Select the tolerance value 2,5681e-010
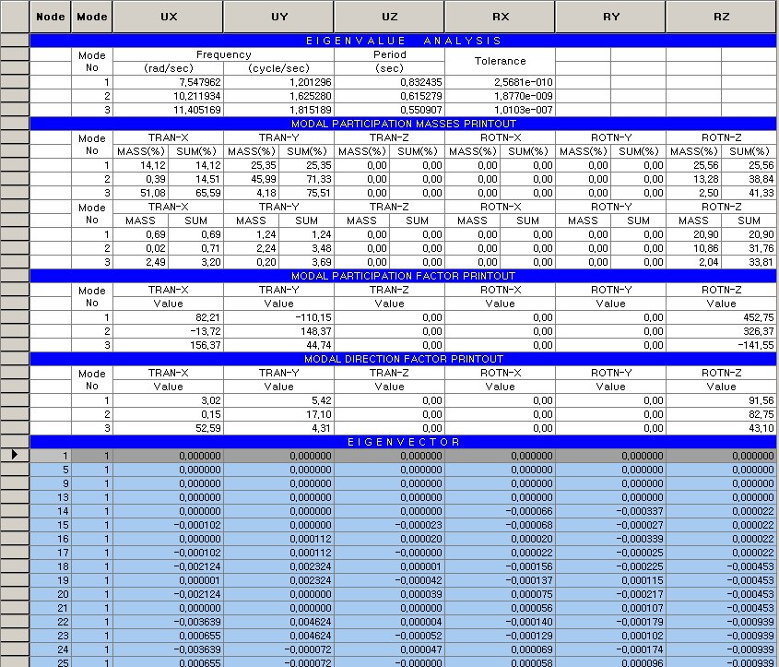This screenshot has height=667, width=779. coord(500,82)
